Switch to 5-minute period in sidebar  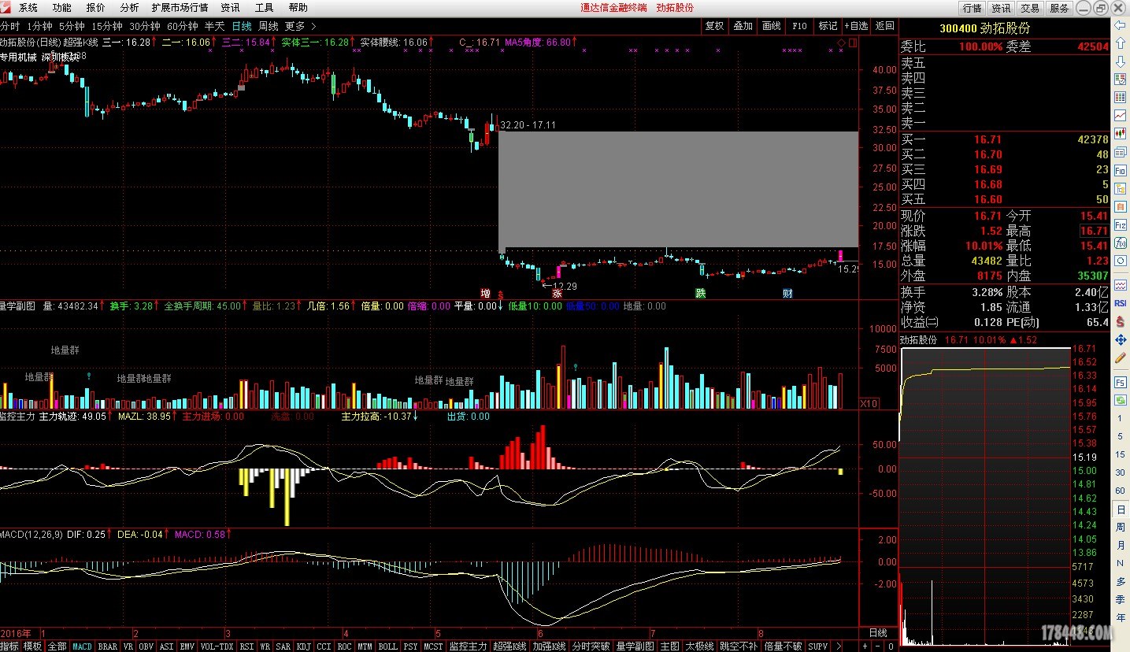click(1120, 436)
